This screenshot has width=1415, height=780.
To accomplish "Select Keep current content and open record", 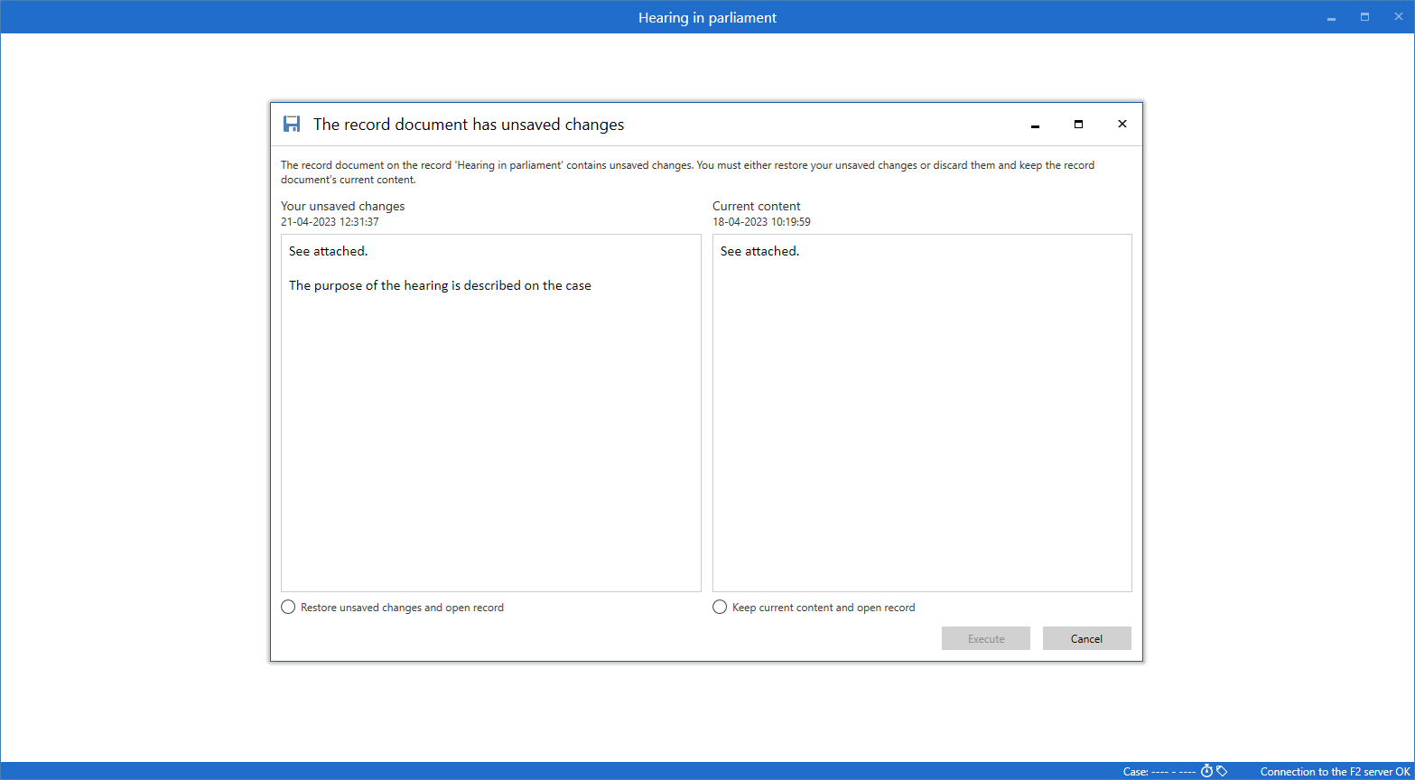I will click(x=720, y=608).
